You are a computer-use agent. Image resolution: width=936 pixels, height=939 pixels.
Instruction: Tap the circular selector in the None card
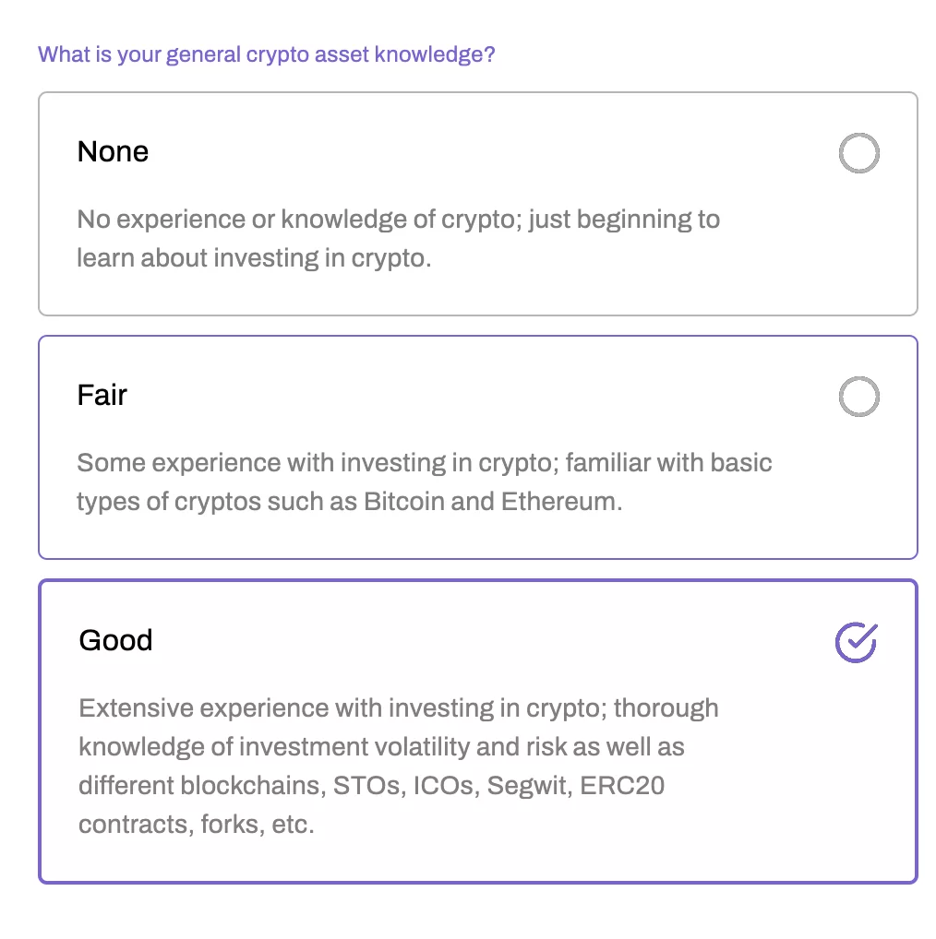(858, 152)
